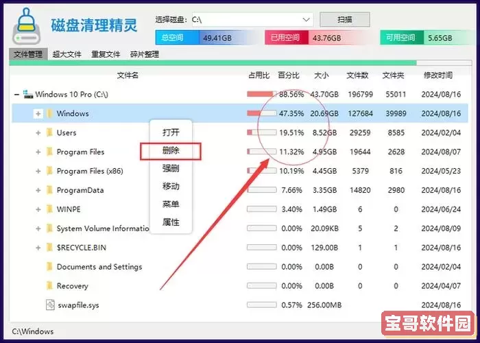Switch to the 碎片整理 tab
Screen dimensions: 480x343
click(144, 54)
